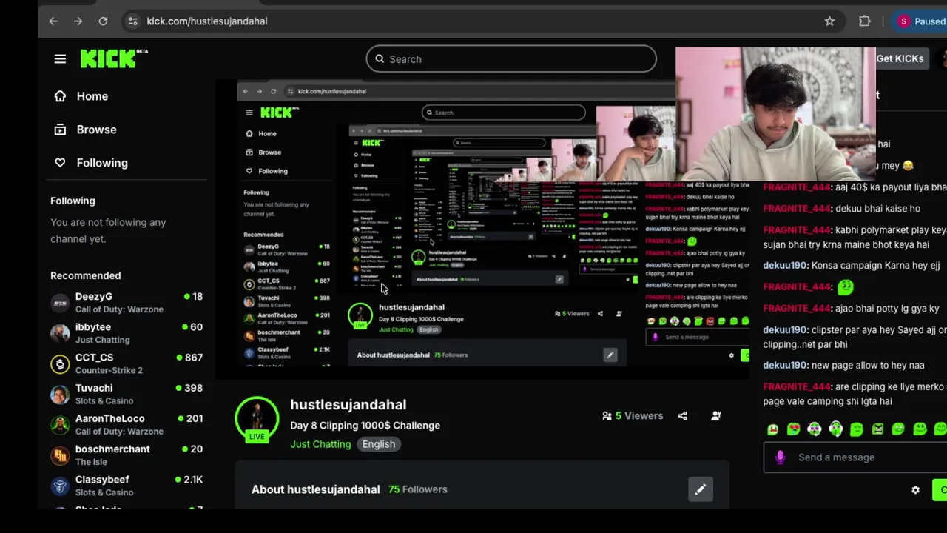Screen dimensions: 947x533
Task: Click the moderator user-wrench icon
Action: tap(715, 416)
